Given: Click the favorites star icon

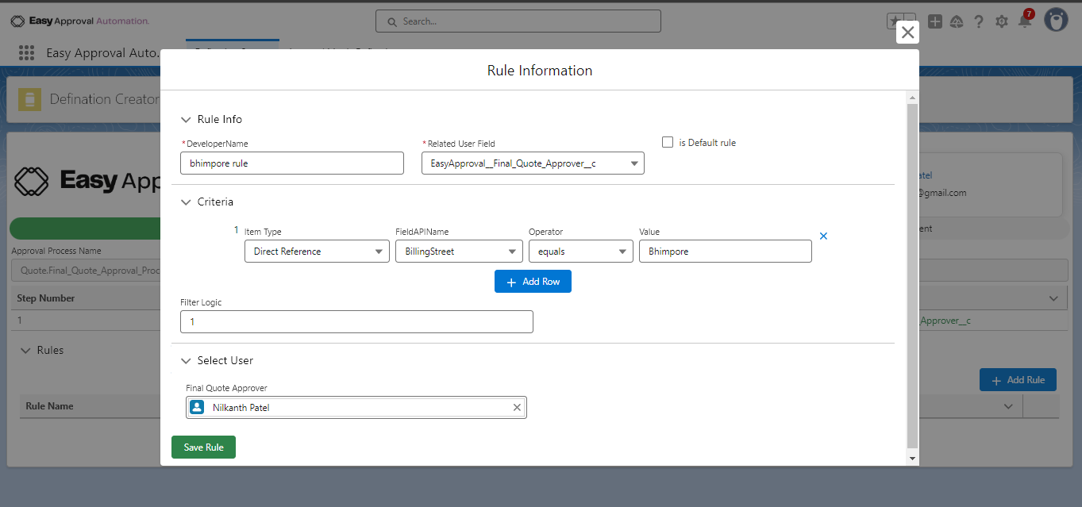Looking at the screenshot, I should pos(895,21).
